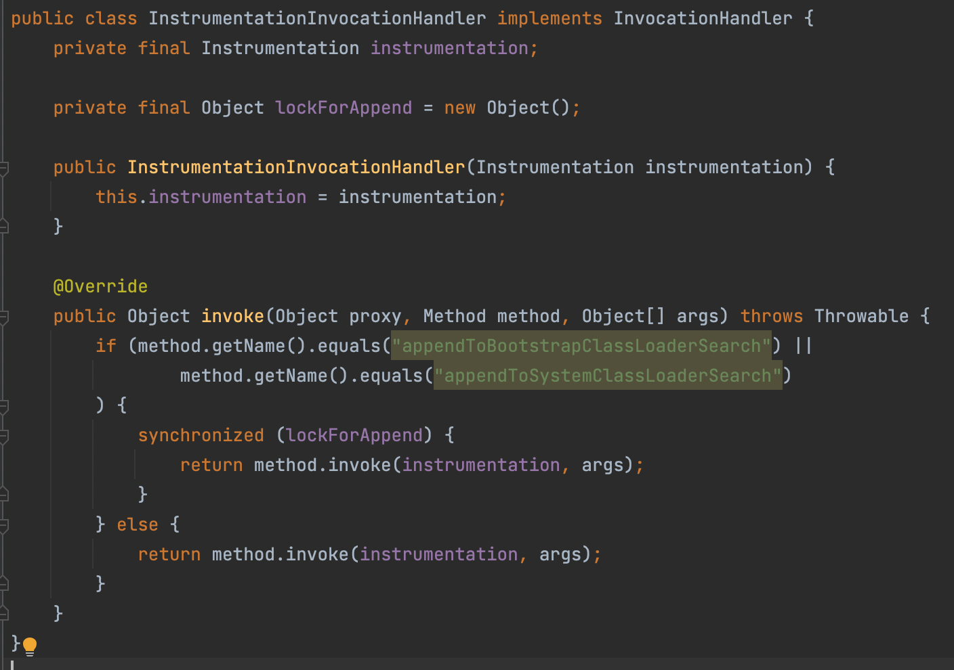Click the "appendToSystemClassLoaderSearch" string literal
Screen dimensions: 954x670
pyautogui.click(x=607, y=376)
